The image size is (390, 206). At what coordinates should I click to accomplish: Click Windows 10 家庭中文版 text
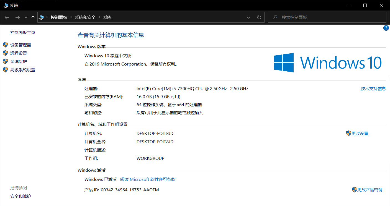click(x=108, y=56)
